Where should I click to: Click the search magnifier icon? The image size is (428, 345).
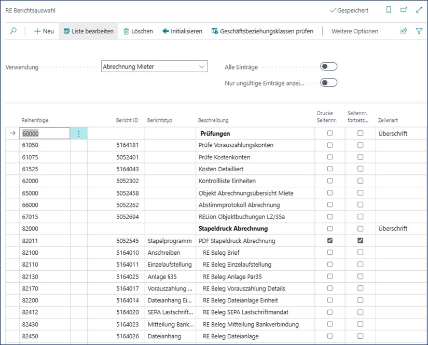(13, 31)
